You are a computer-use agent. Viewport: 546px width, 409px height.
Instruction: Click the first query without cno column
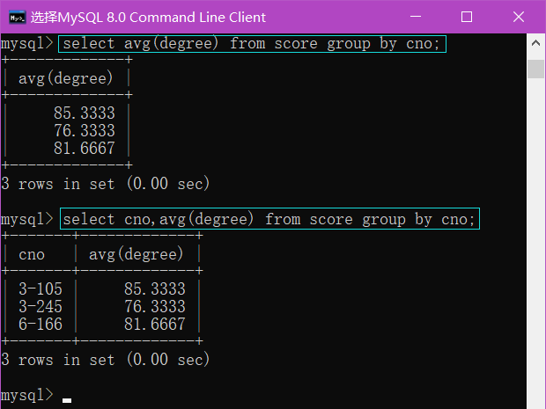click(252, 44)
